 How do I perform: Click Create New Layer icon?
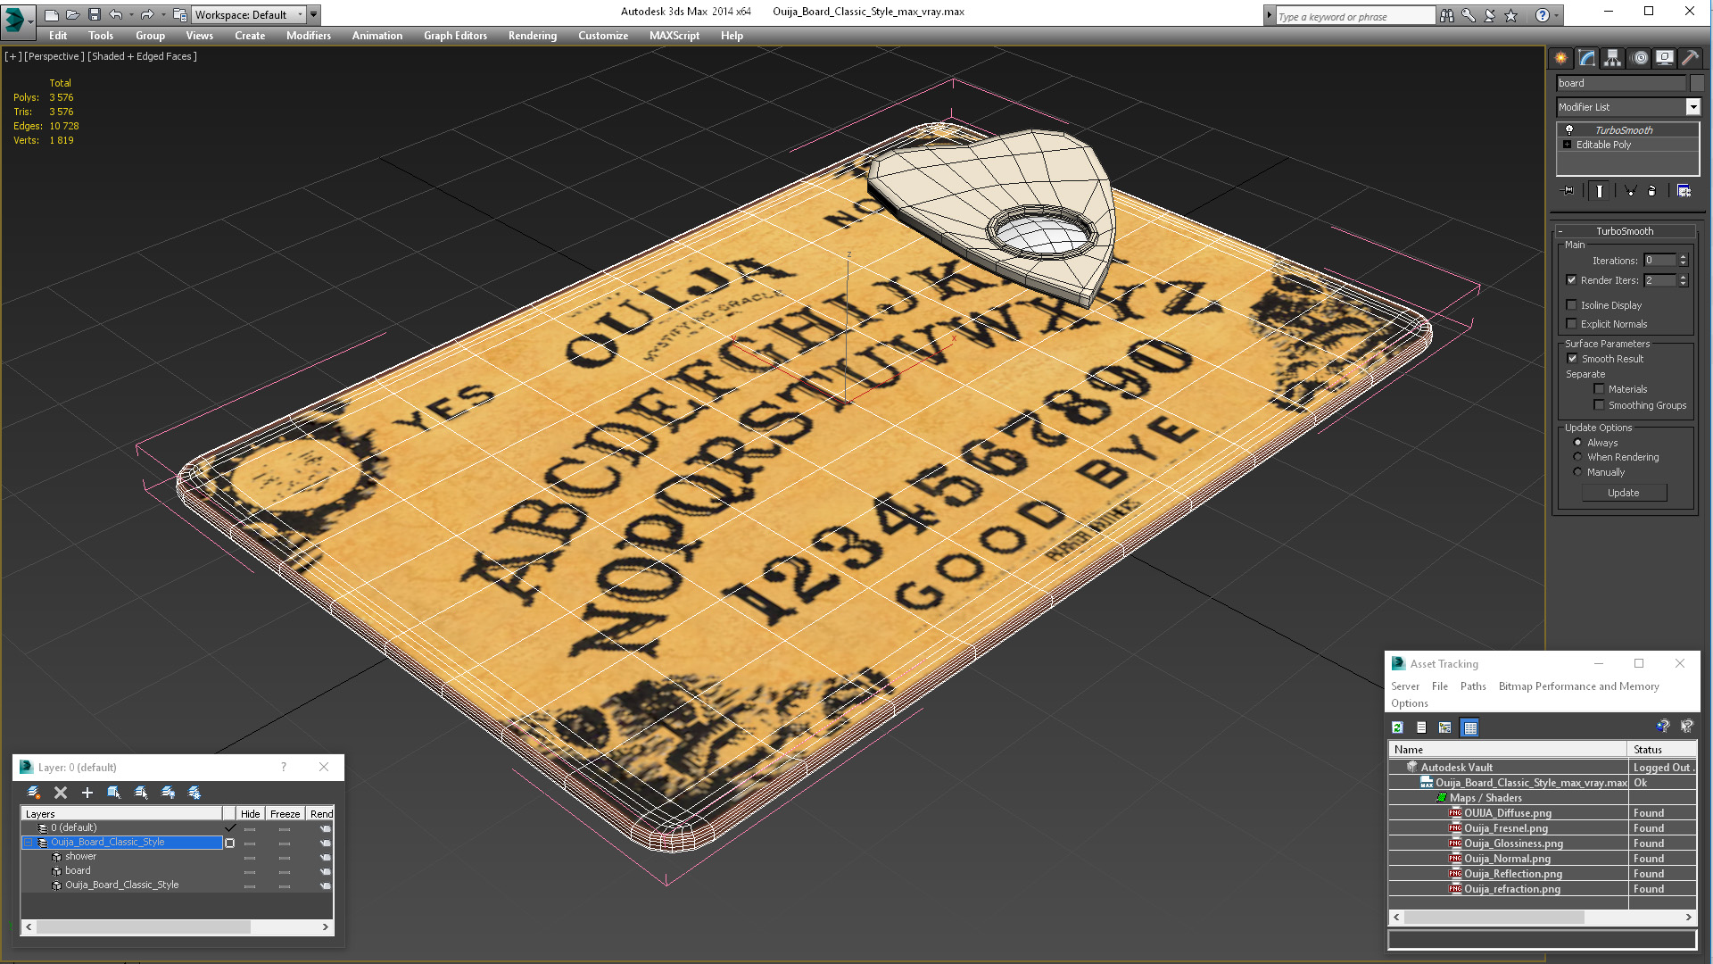(x=34, y=793)
